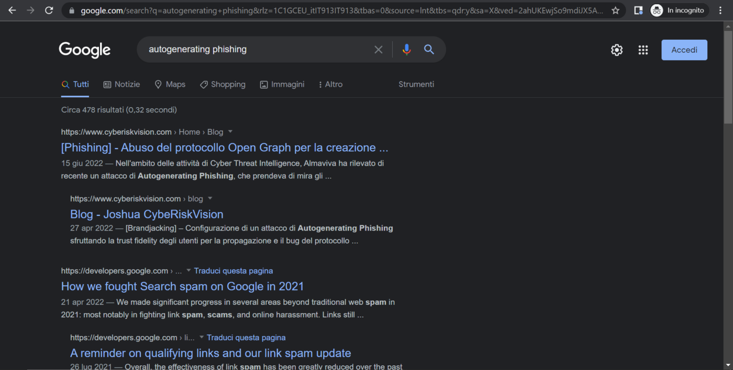Clear the search query with X

(x=378, y=50)
